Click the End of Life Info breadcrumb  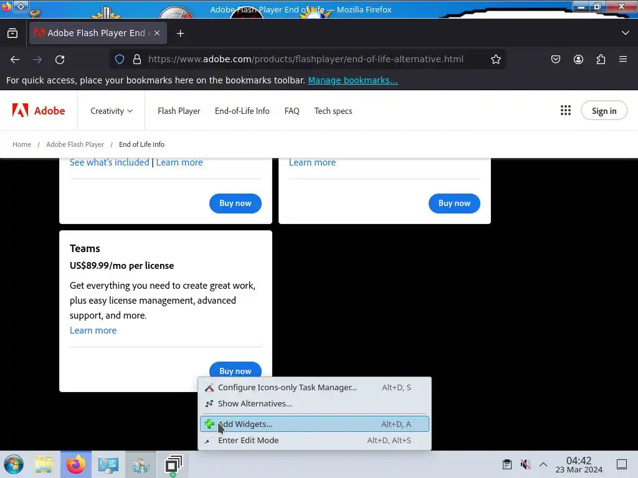tap(141, 144)
